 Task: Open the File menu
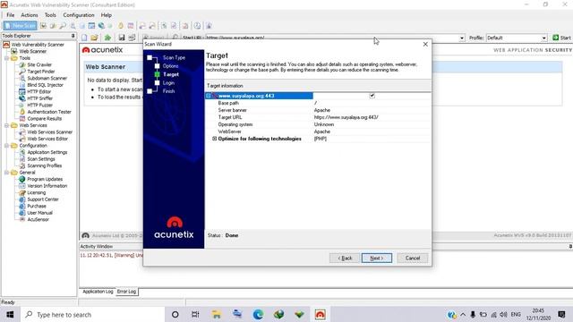pyautogui.click(x=11, y=15)
